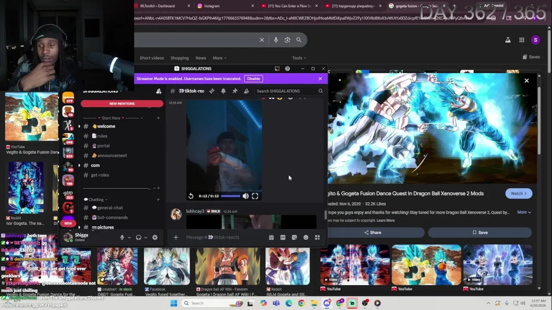This screenshot has width=552, height=310.
Task: Click Google search by image lens icon
Action: pos(287,40)
